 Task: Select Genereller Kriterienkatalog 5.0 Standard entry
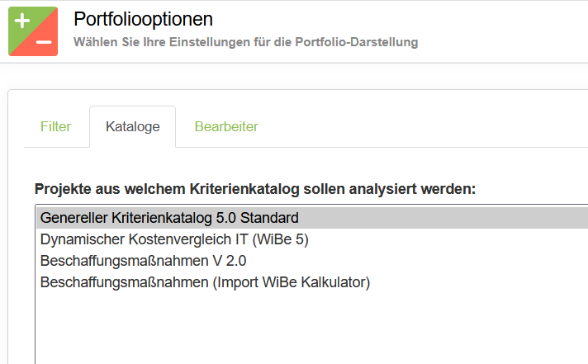coord(169,218)
